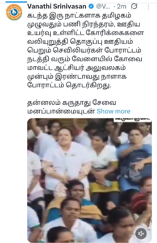Unmute the video with the speaker icon
This screenshot has height=243, width=157.
click(x=141, y=234)
